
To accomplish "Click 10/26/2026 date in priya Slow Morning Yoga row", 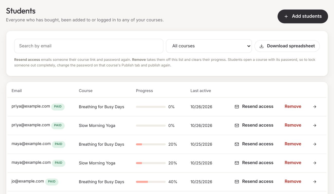I will (201, 125).
